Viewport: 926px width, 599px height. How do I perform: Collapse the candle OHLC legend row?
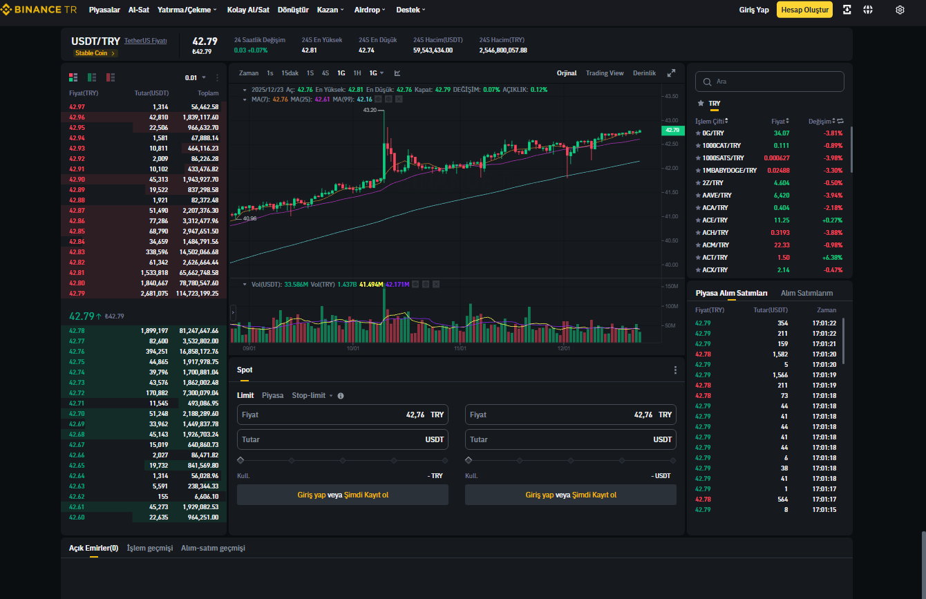click(x=244, y=90)
